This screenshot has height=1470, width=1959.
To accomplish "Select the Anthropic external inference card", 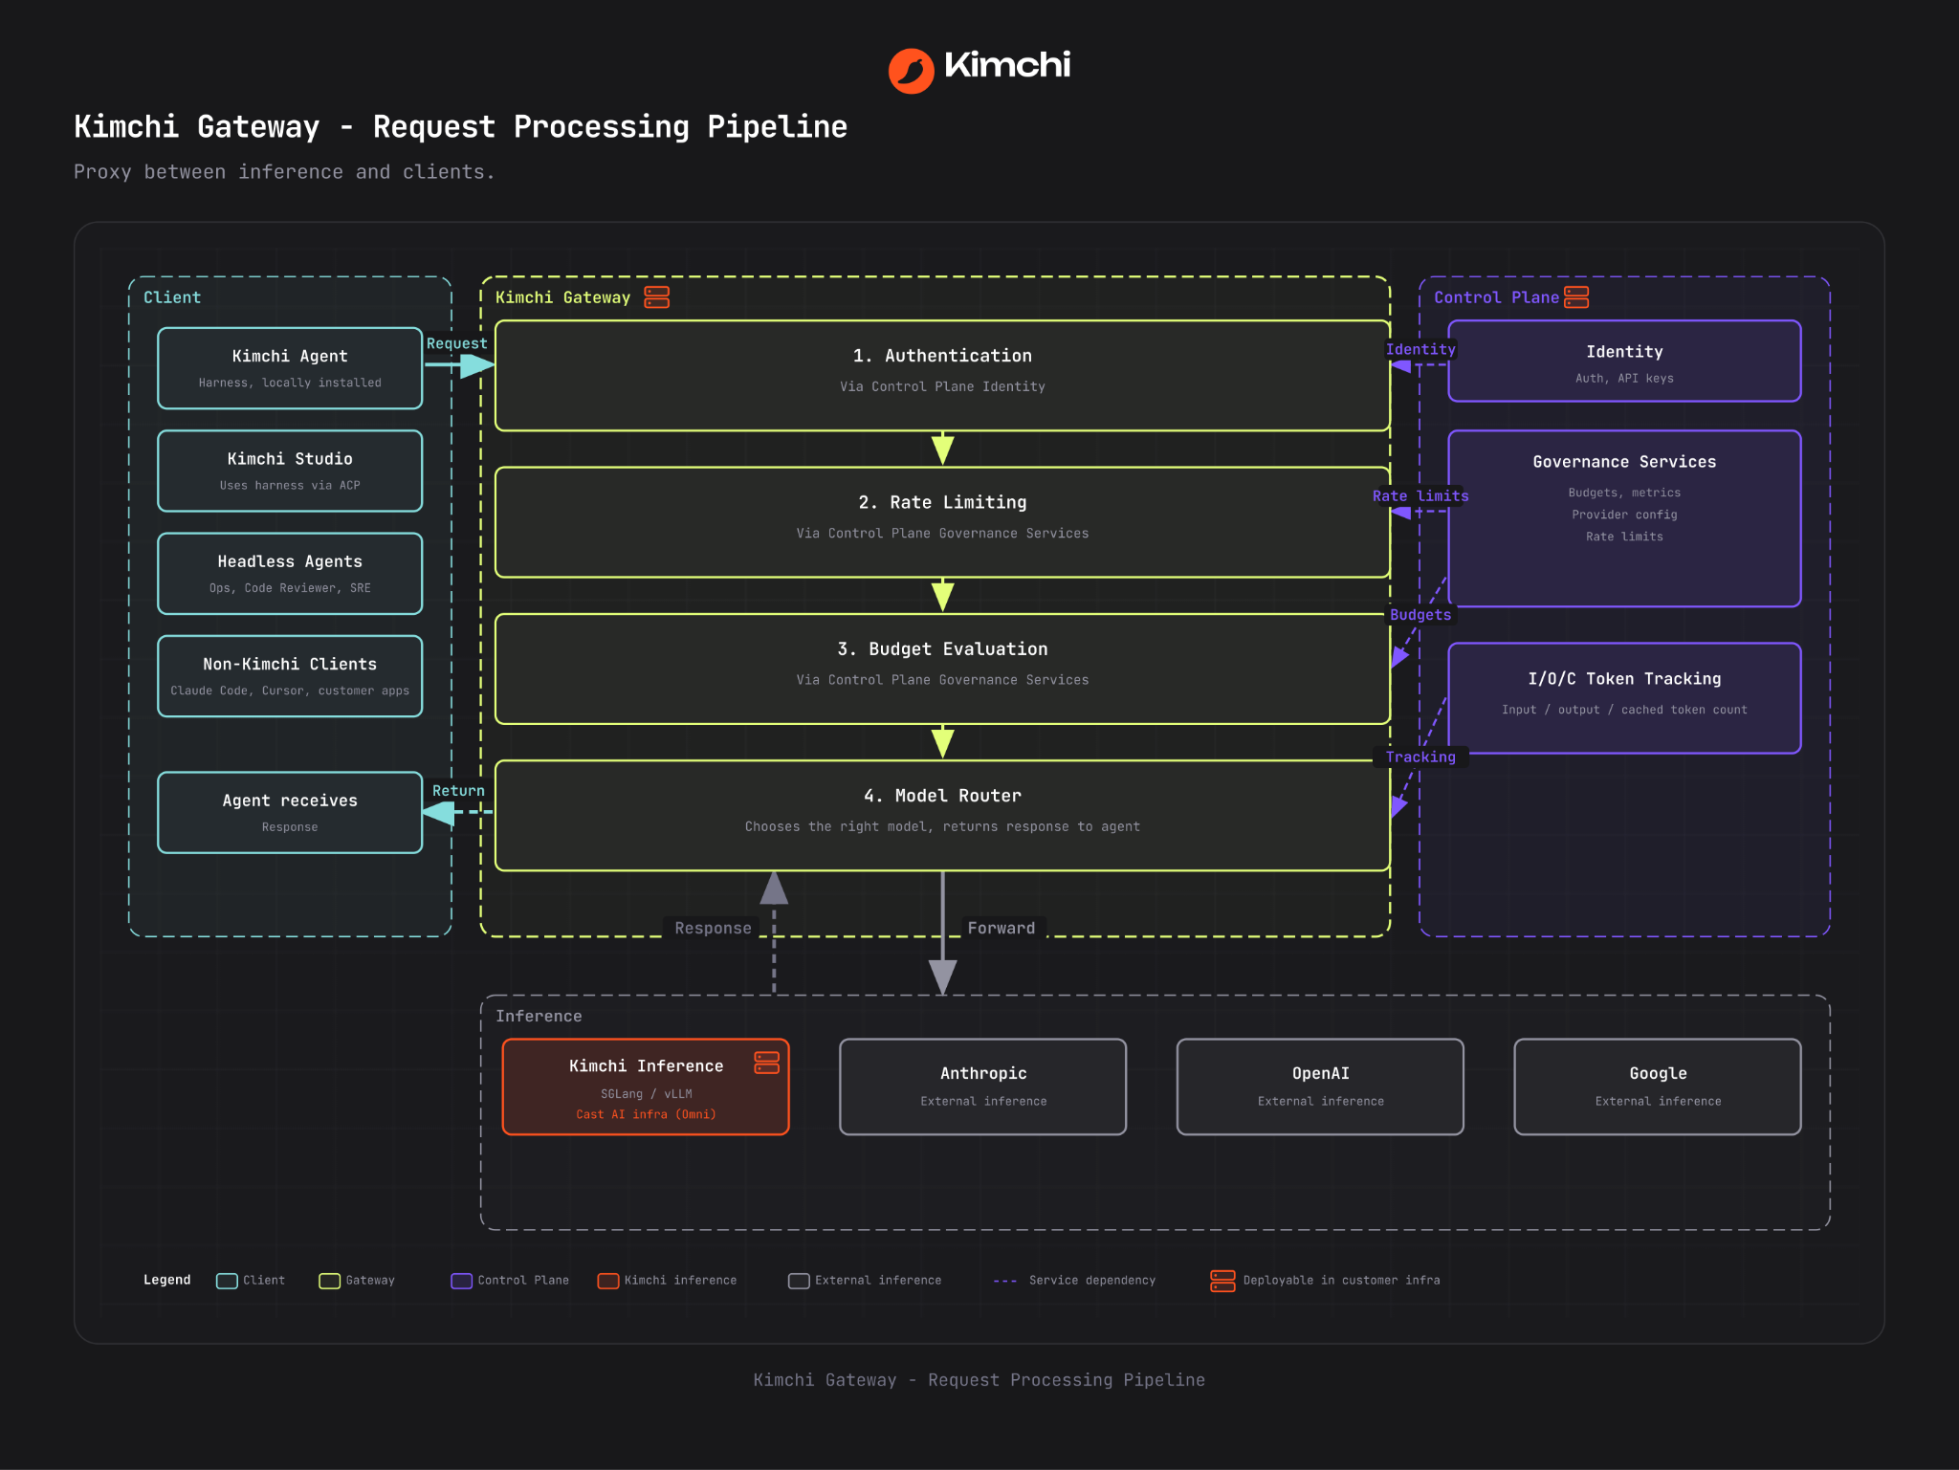I will click(983, 1086).
